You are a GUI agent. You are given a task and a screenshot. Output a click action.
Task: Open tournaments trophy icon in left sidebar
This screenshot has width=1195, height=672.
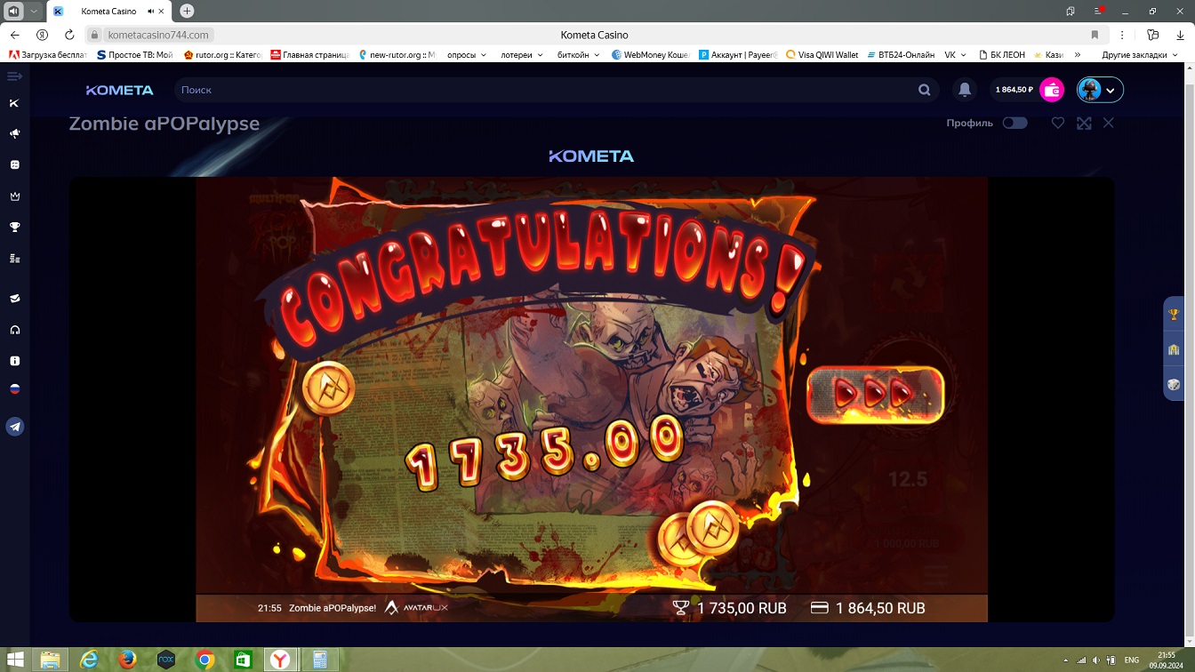(14, 228)
